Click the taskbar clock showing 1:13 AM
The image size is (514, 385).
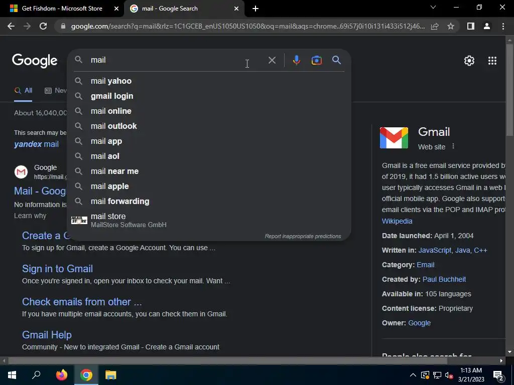click(471, 375)
